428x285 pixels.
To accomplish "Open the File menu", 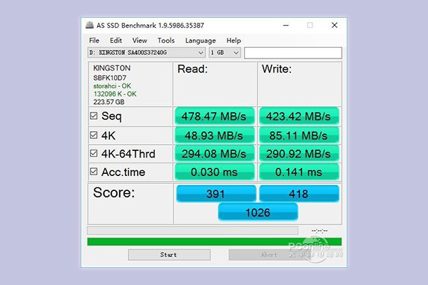I will [94, 41].
